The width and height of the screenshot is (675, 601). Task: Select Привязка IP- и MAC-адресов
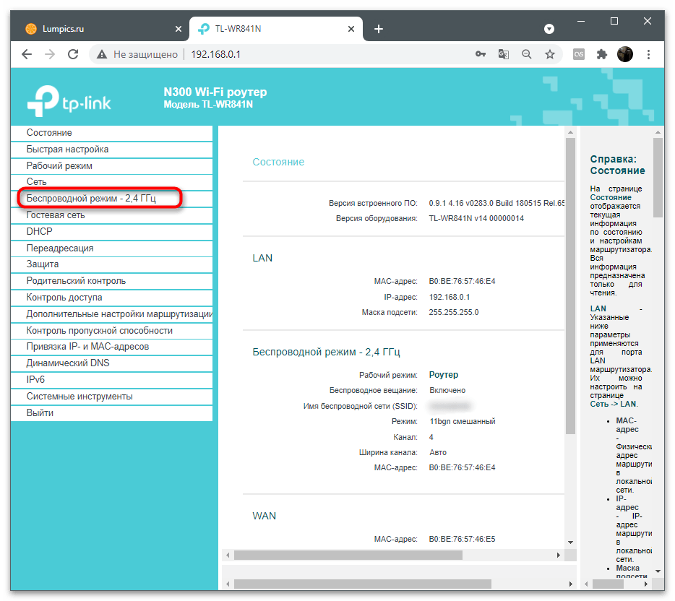pyautogui.click(x=111, y=347)
